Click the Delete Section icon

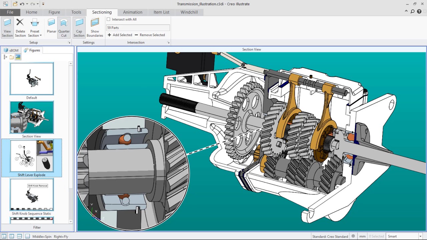point(20,28)
